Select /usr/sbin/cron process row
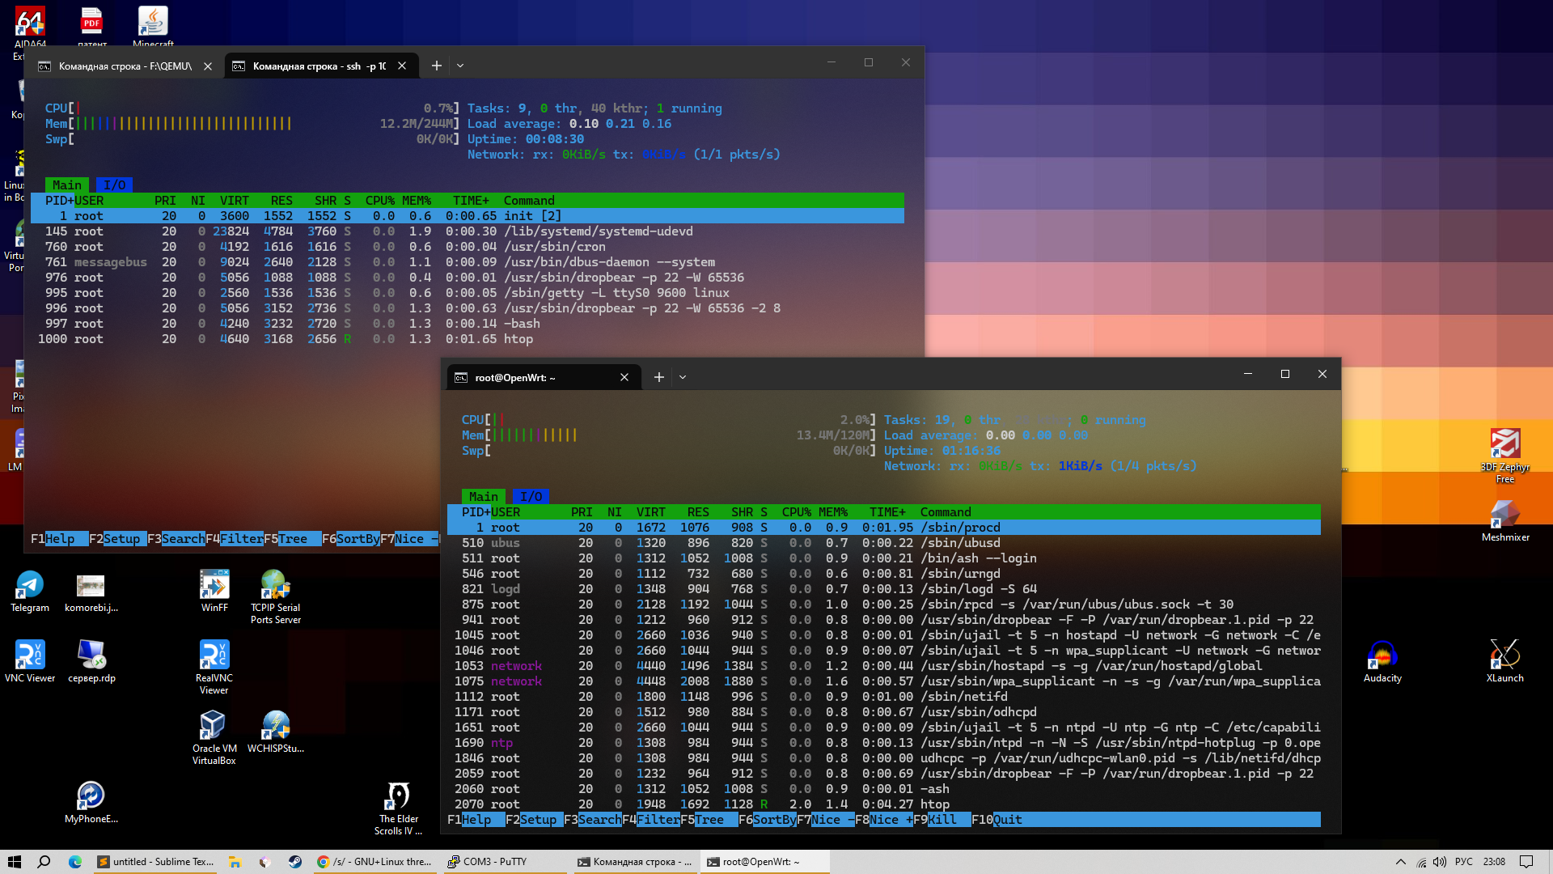The height and width of the screenshot is (874, 1553). pyautogui.click(x=468, y=247)
